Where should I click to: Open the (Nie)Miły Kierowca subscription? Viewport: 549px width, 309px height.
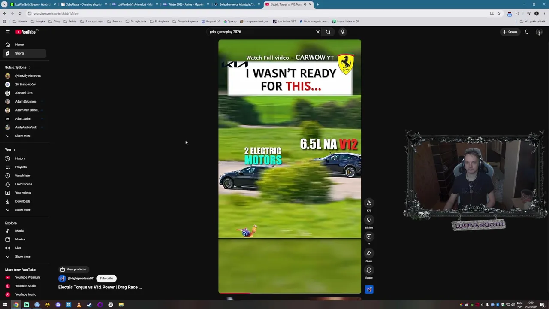tap(24, 76)
